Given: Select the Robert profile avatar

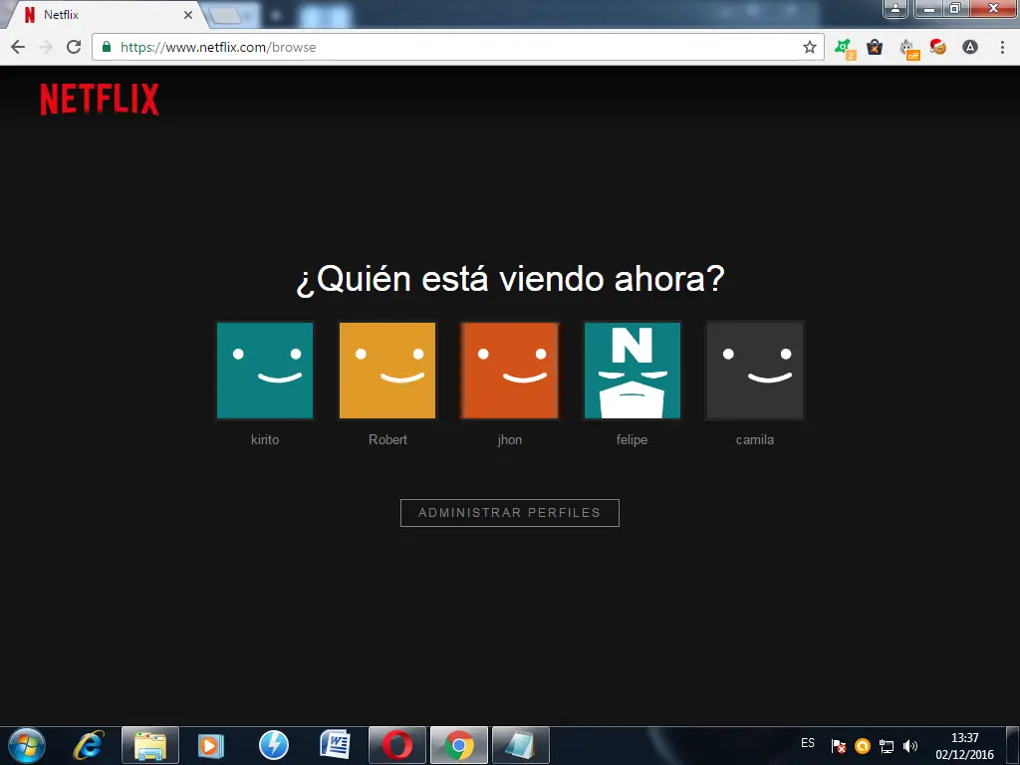Looking at the screenshot, I should [x=387, y=371].
